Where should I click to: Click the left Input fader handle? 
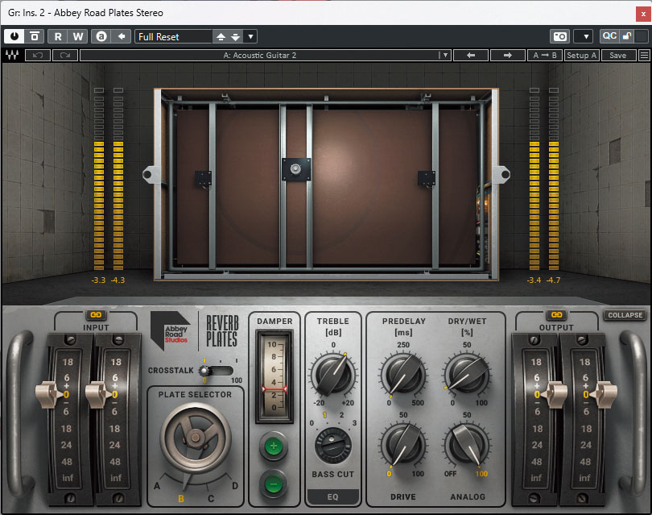[49, 394]
